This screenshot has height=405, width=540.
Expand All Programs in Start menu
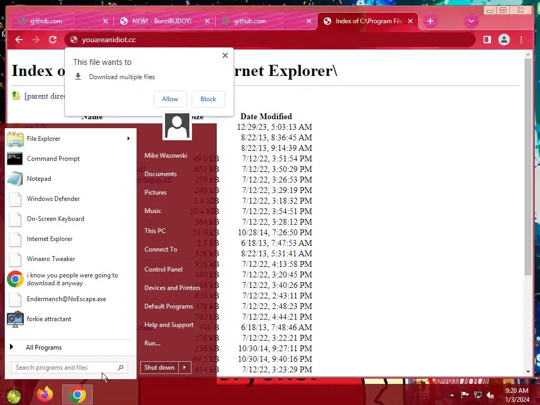(x=70, y=347)
